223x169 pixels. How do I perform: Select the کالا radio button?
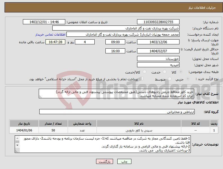point(181,72)
